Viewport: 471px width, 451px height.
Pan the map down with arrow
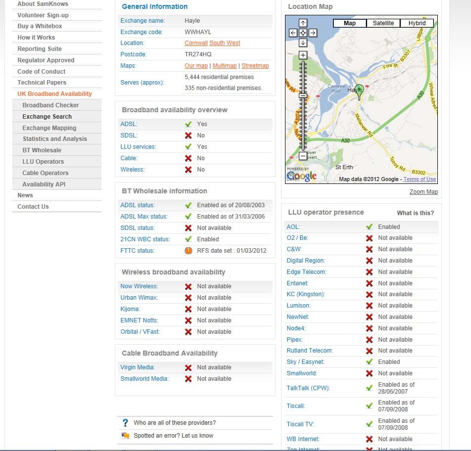click(x=303, y=43)
